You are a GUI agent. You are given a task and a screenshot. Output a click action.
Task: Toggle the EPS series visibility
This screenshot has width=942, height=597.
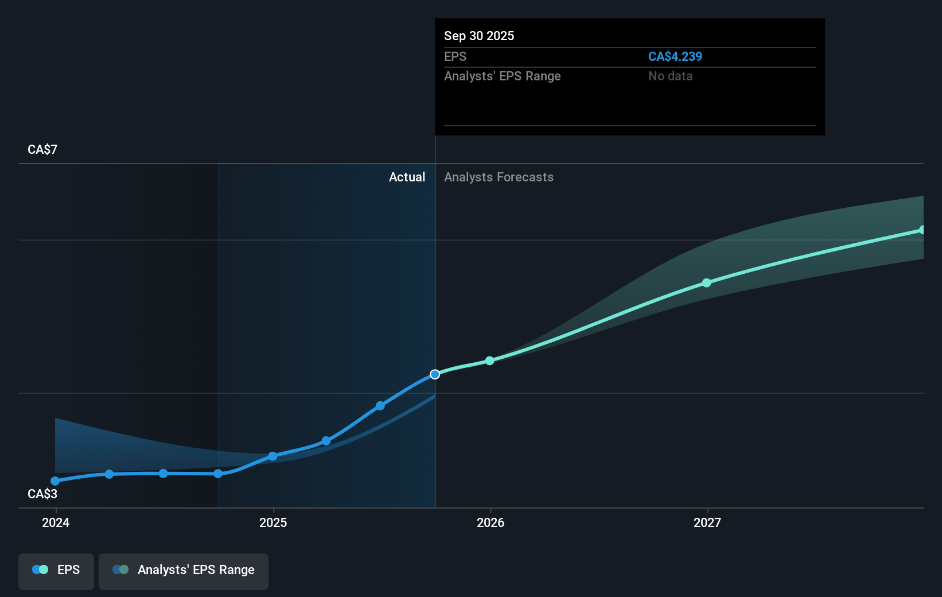(x=56, y=571)
